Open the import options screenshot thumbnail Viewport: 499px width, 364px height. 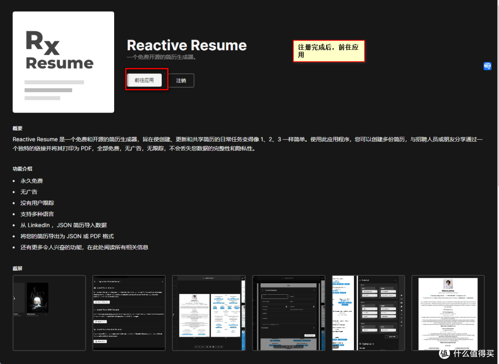click(129, 313)
